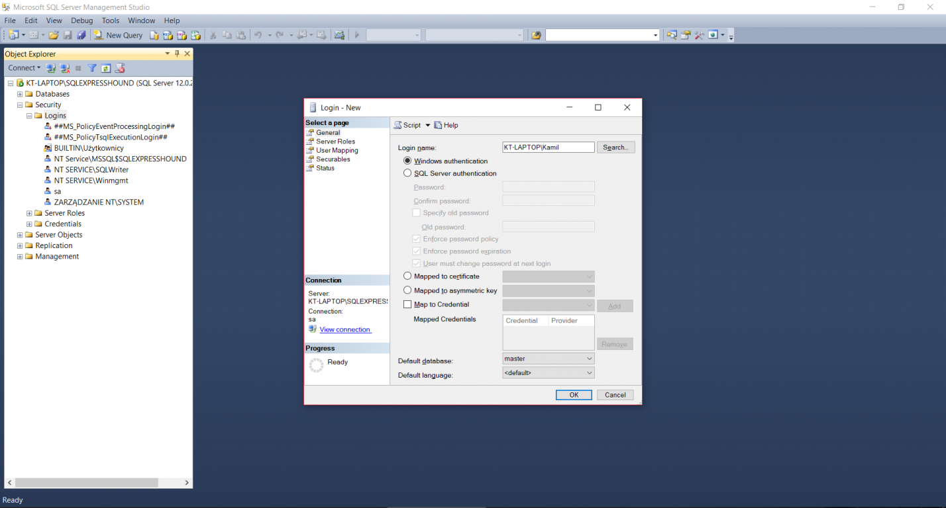This screenshot has height=508, width=946.
Task: Select Mapped to asymmetric key option
Action: [407, 290]
